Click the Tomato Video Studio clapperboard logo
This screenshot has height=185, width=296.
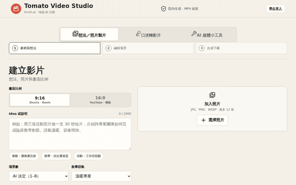pos(16,9)
